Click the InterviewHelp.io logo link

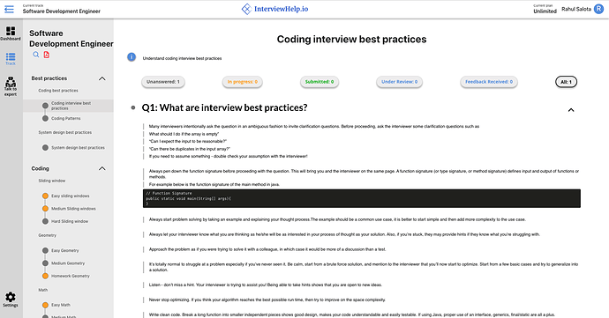[274, 9]
